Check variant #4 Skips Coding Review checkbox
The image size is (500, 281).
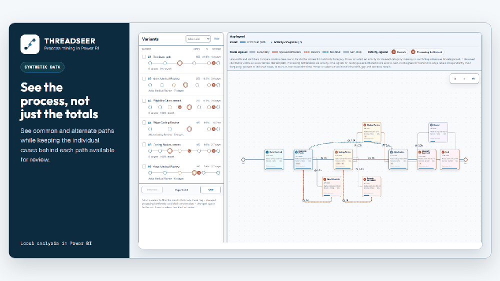(x=144, y=122)
